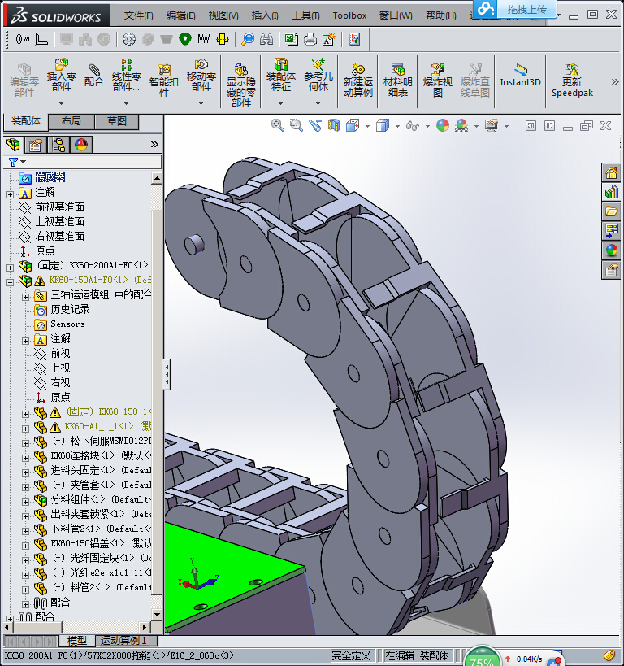The image size is (624, 666).
Task: Click Apply Scene icon
Action: (461, 125)
